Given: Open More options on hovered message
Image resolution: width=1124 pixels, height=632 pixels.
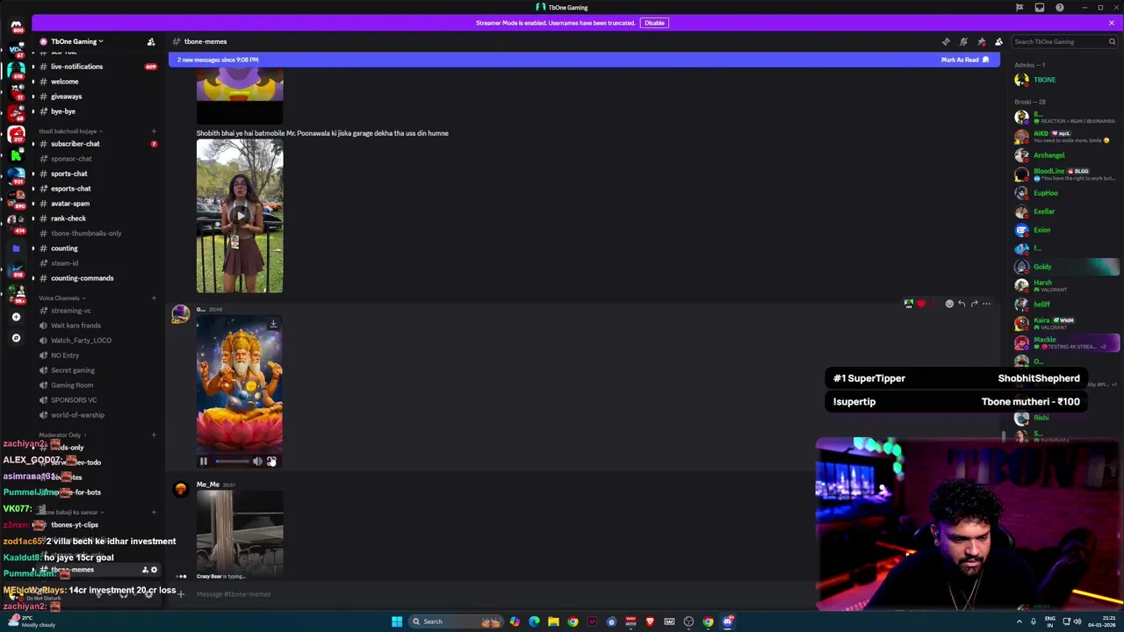Looking at the screenshot, I should tap(986, 304).
